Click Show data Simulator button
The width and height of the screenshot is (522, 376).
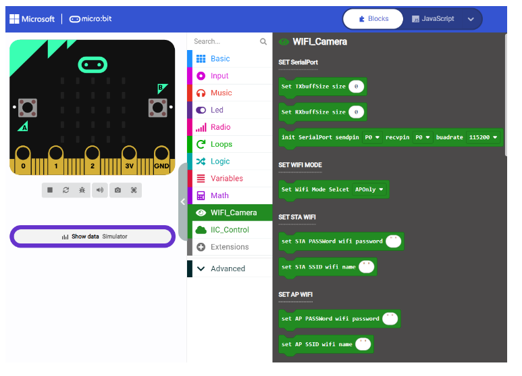(x=93, y=236)
